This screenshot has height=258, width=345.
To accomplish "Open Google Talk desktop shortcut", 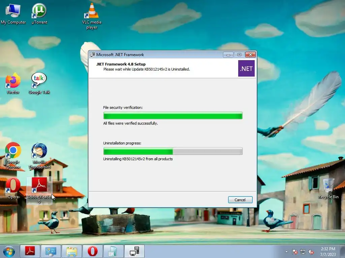I will (x=39, y=83).
